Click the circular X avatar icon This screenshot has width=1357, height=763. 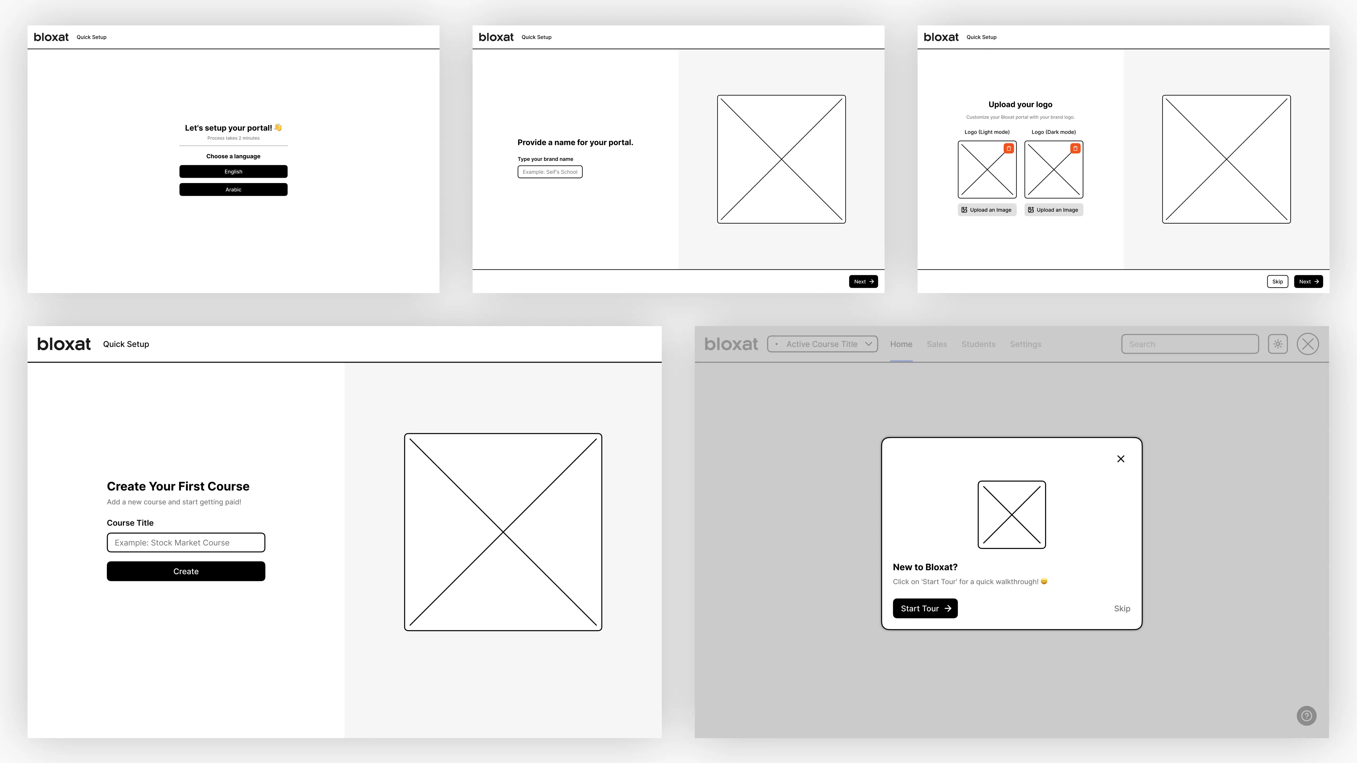(x=1307, y=344)
